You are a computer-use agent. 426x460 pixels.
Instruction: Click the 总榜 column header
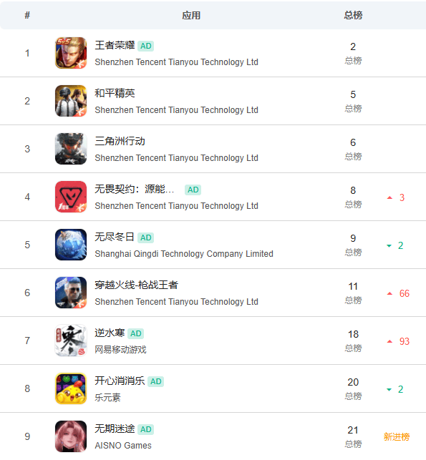[353, 15]
